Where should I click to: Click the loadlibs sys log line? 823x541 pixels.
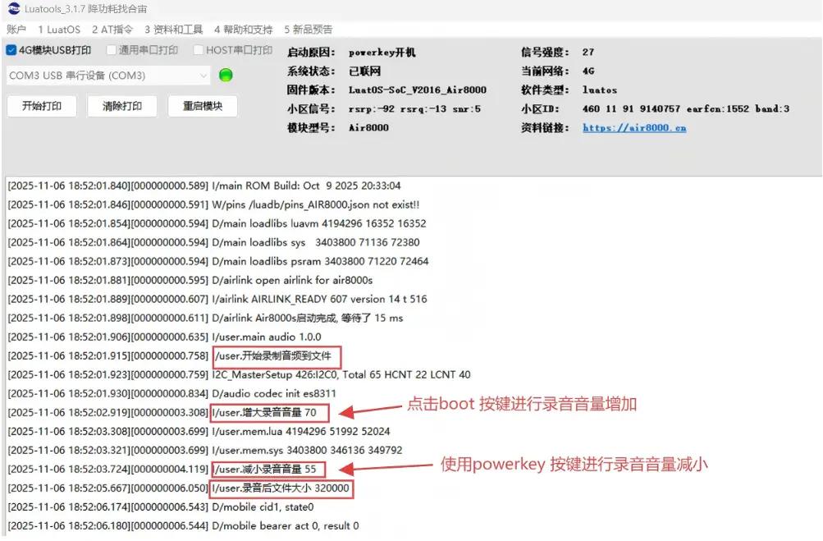pyautogui.click(x=213, y=243)
